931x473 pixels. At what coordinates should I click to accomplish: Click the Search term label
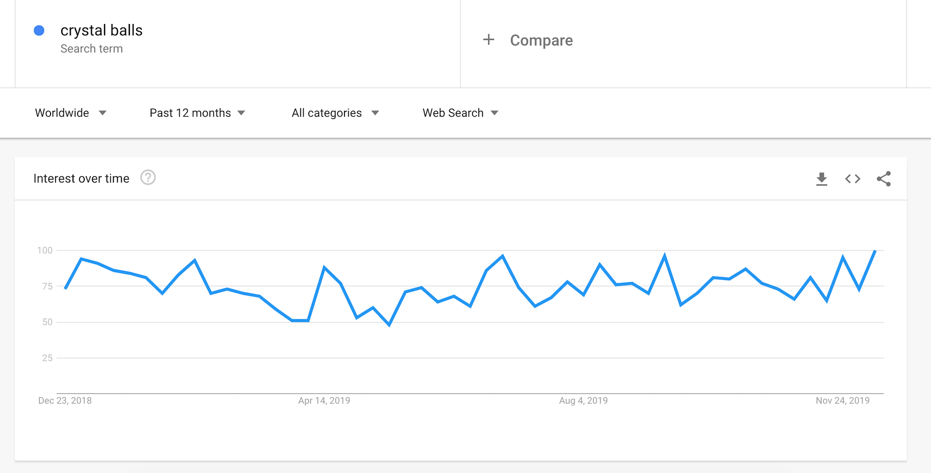coord(92,49)
